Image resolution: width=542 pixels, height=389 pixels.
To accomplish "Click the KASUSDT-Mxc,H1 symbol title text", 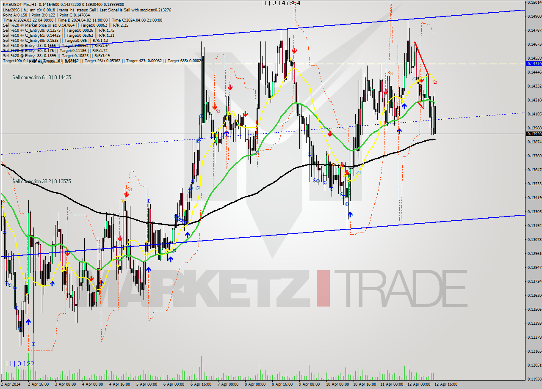I will [19, 4].
